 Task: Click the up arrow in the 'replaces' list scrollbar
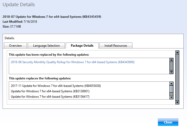tap(171, 84)
